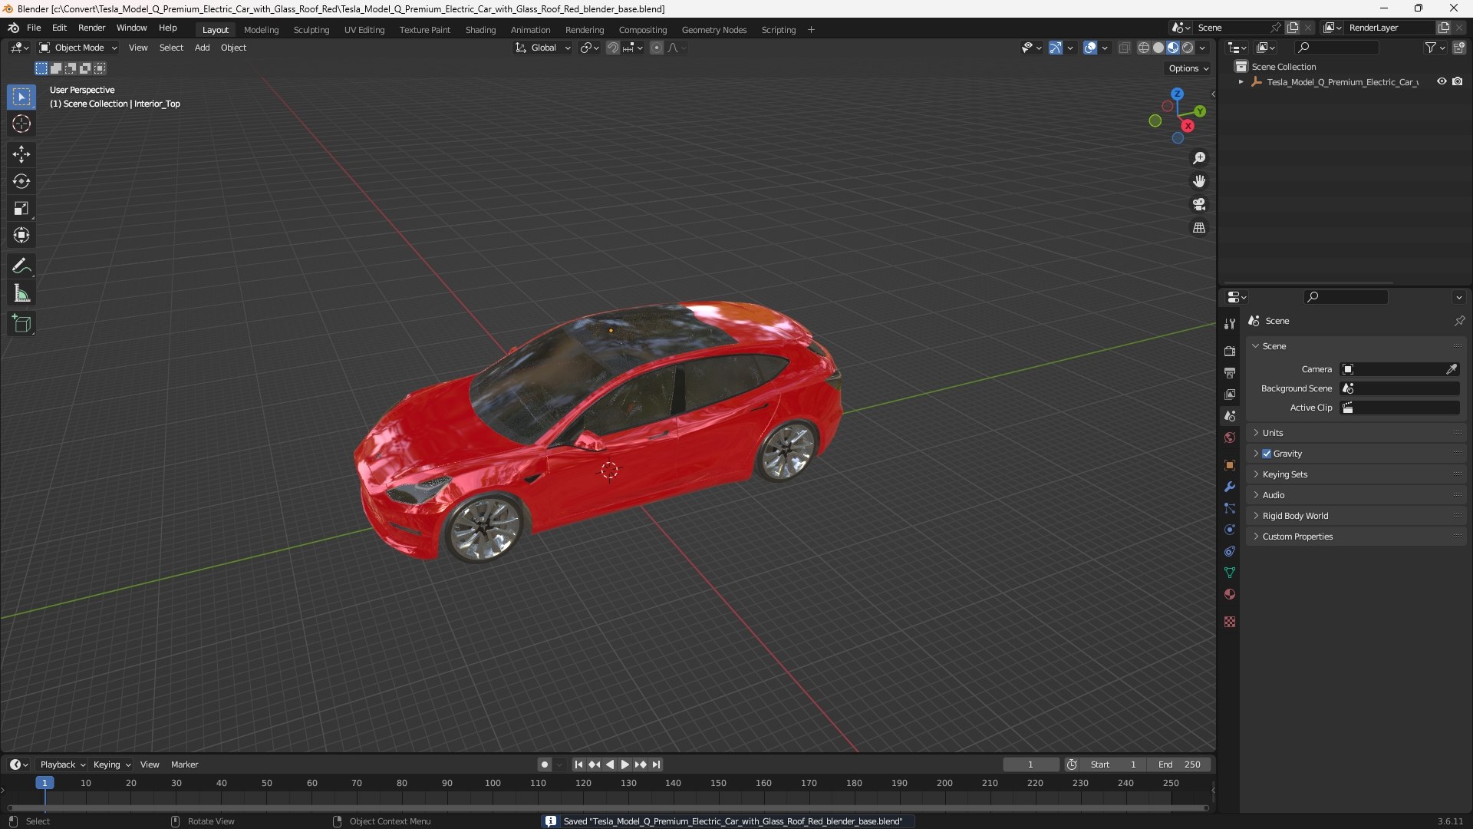The height and width of the screenshot is (829, 1473).
Task: Expand the Tesla_Model_Q collection tree
Action: [x=1241, y=82]
